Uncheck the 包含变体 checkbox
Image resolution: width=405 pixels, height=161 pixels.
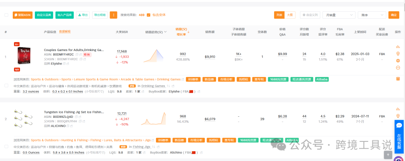pyautogui.click(x=148, y=15)
